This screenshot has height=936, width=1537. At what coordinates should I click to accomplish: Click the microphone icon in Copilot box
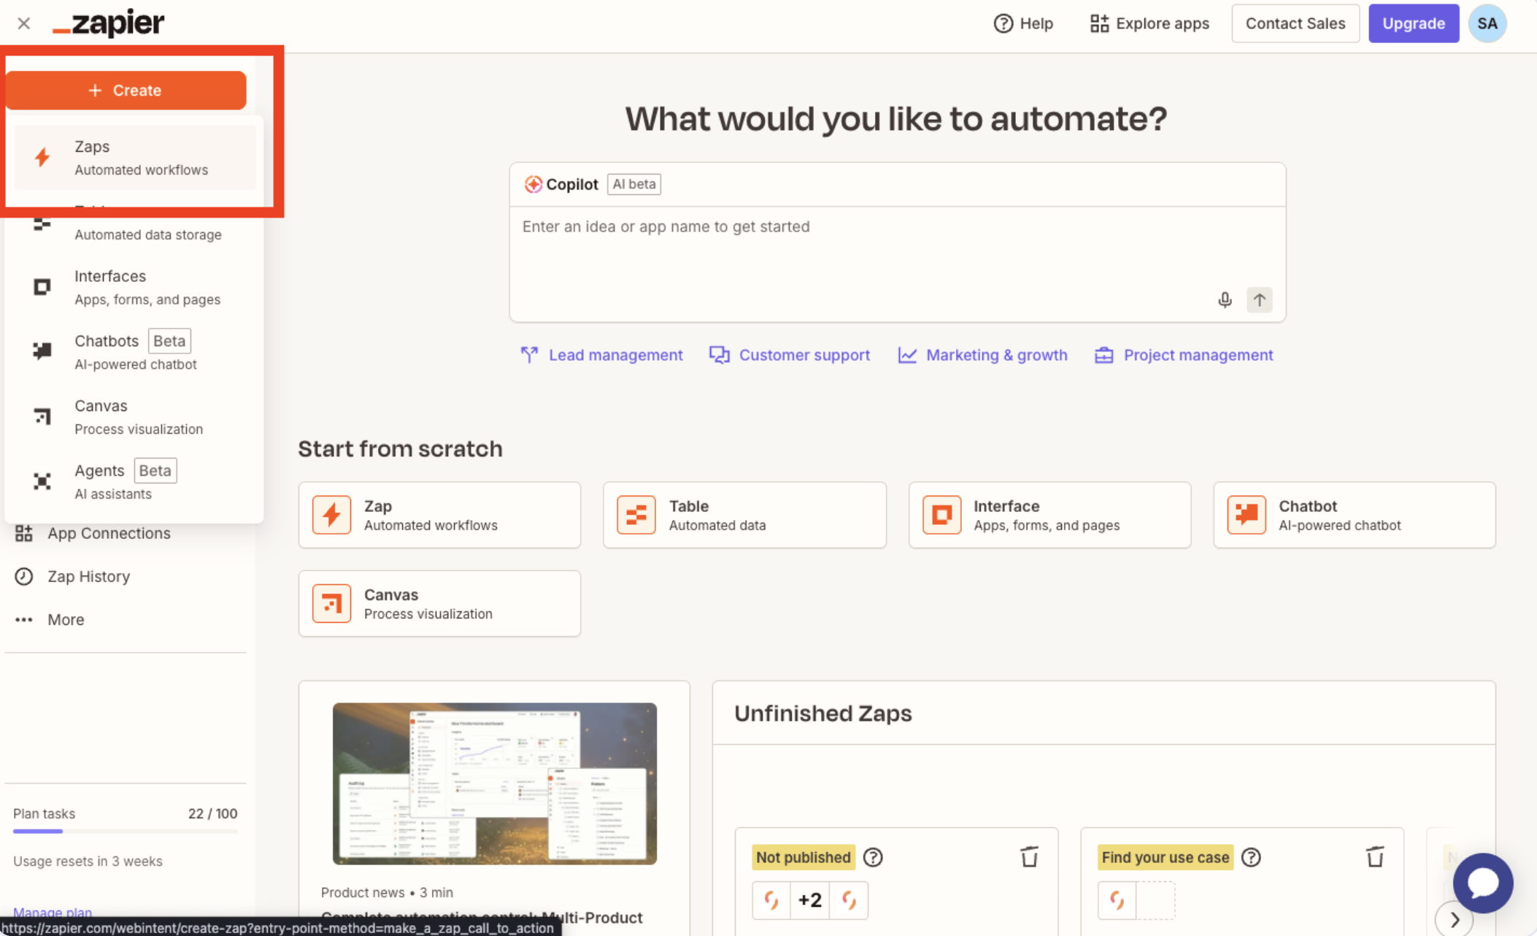(1225, 300)
